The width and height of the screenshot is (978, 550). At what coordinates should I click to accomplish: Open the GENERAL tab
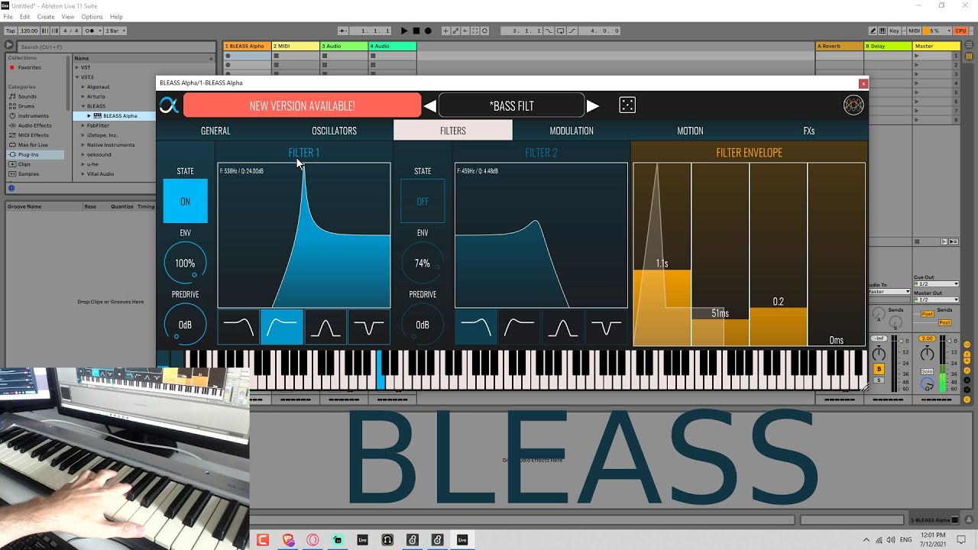pyautogui.click(x=215, y=131)
